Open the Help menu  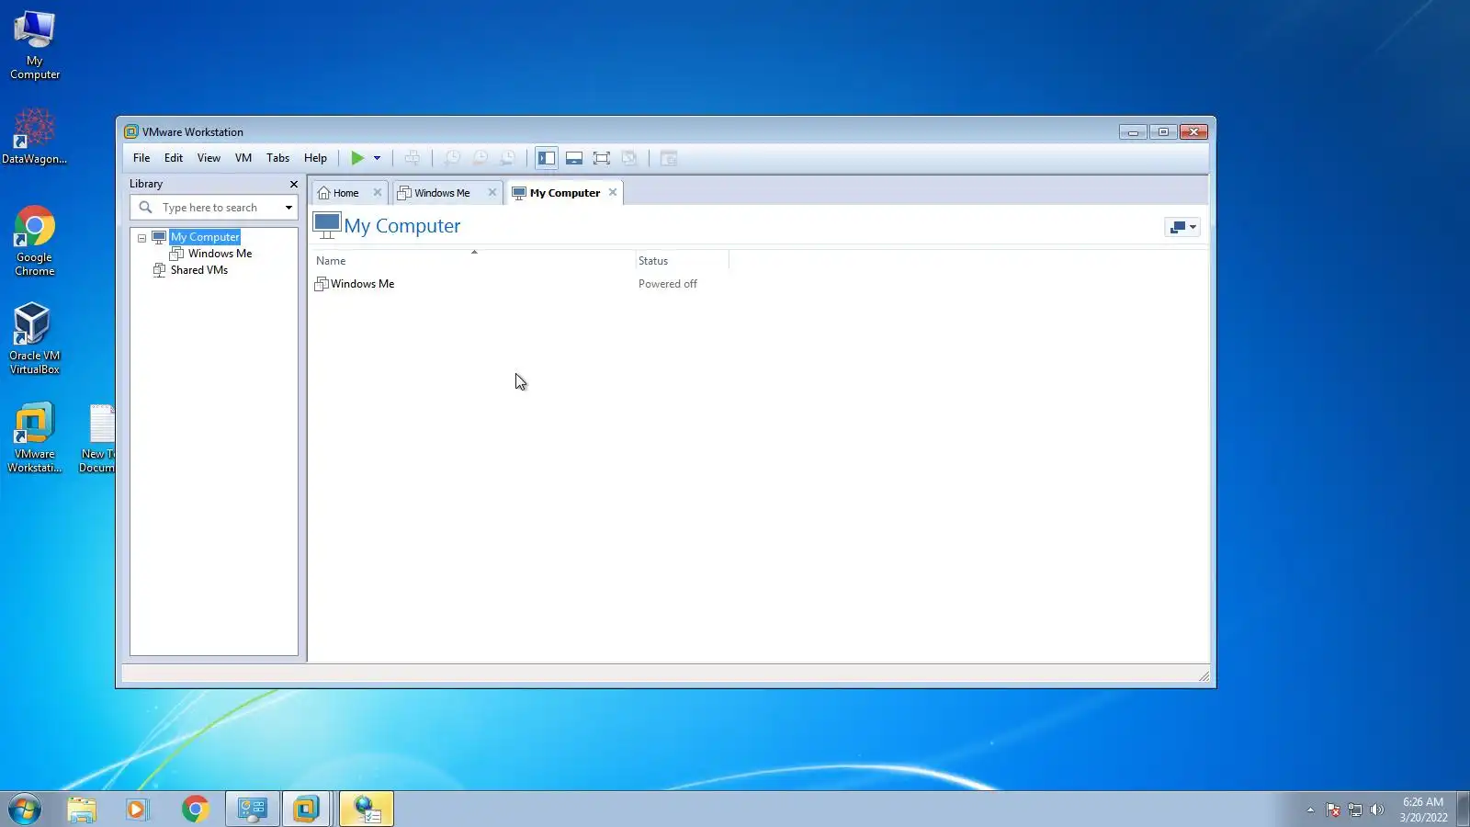[x=315, y=158]
